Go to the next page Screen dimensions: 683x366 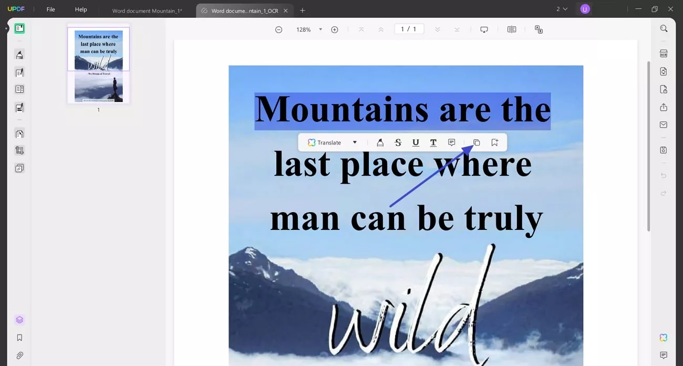point(437,29)
